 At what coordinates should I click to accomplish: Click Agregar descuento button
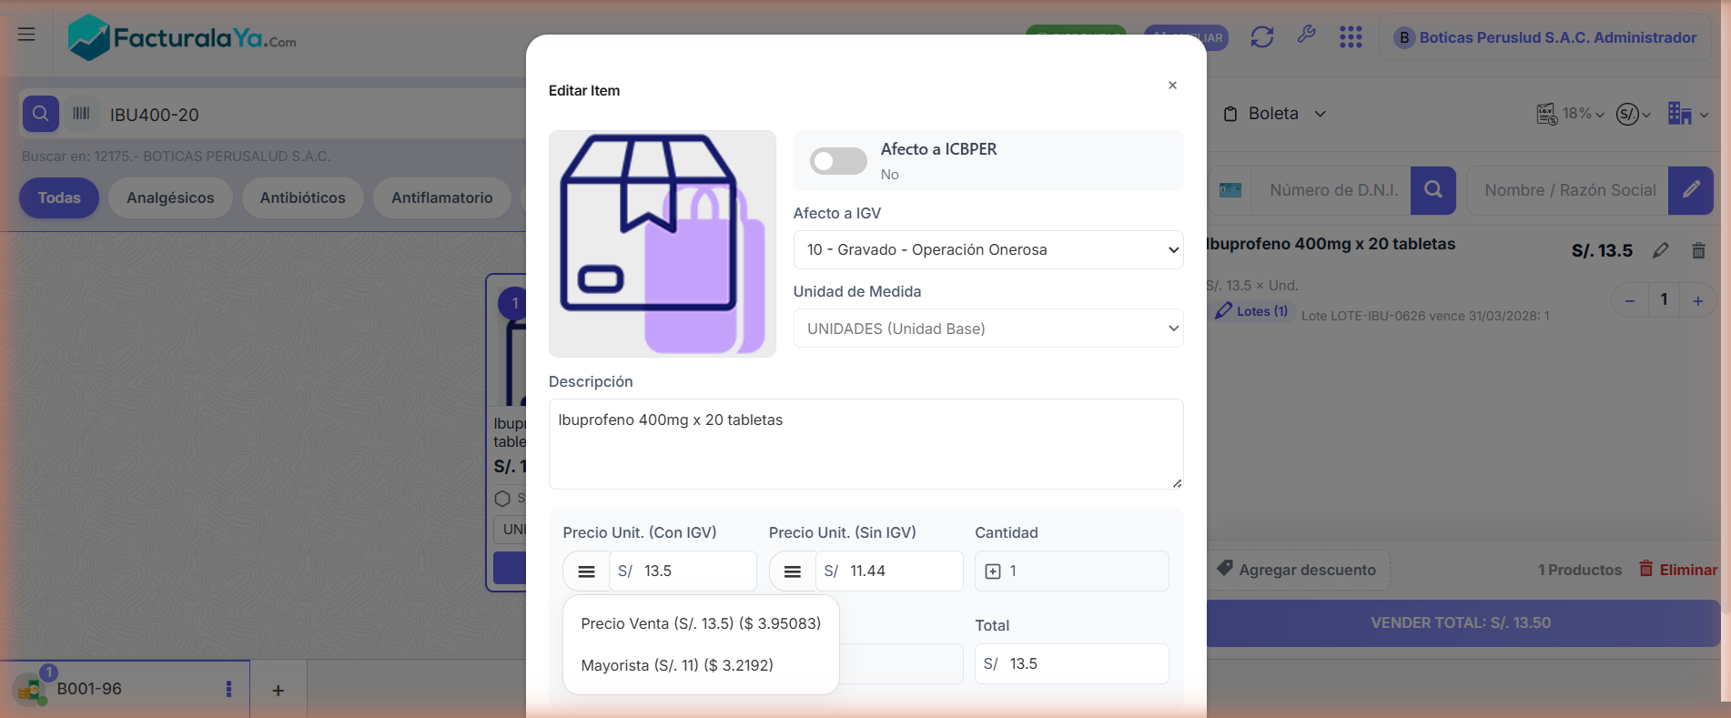(1296, 570)
